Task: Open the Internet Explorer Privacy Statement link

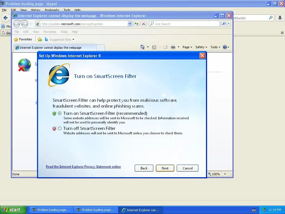Action: tap(83, 167)
